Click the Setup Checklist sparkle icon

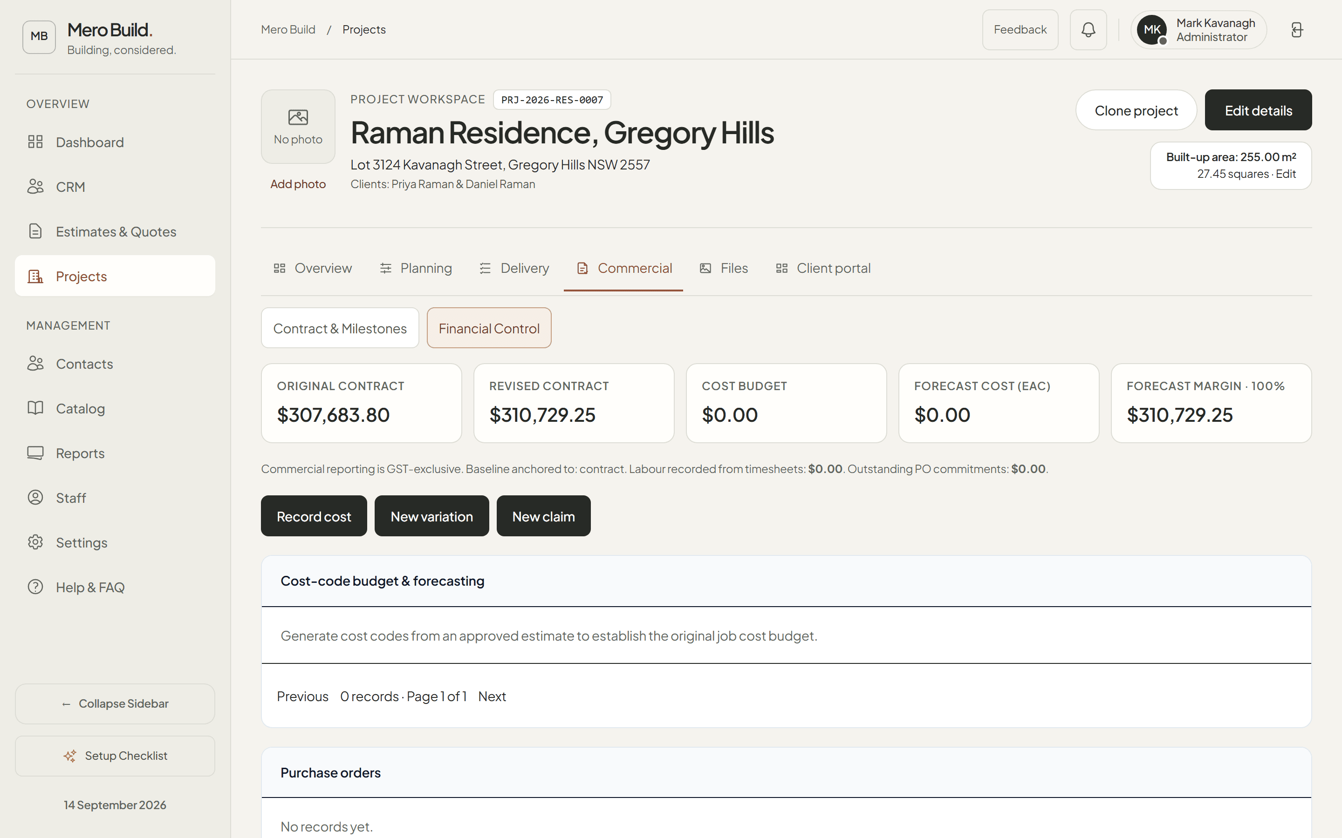[70, 756]
